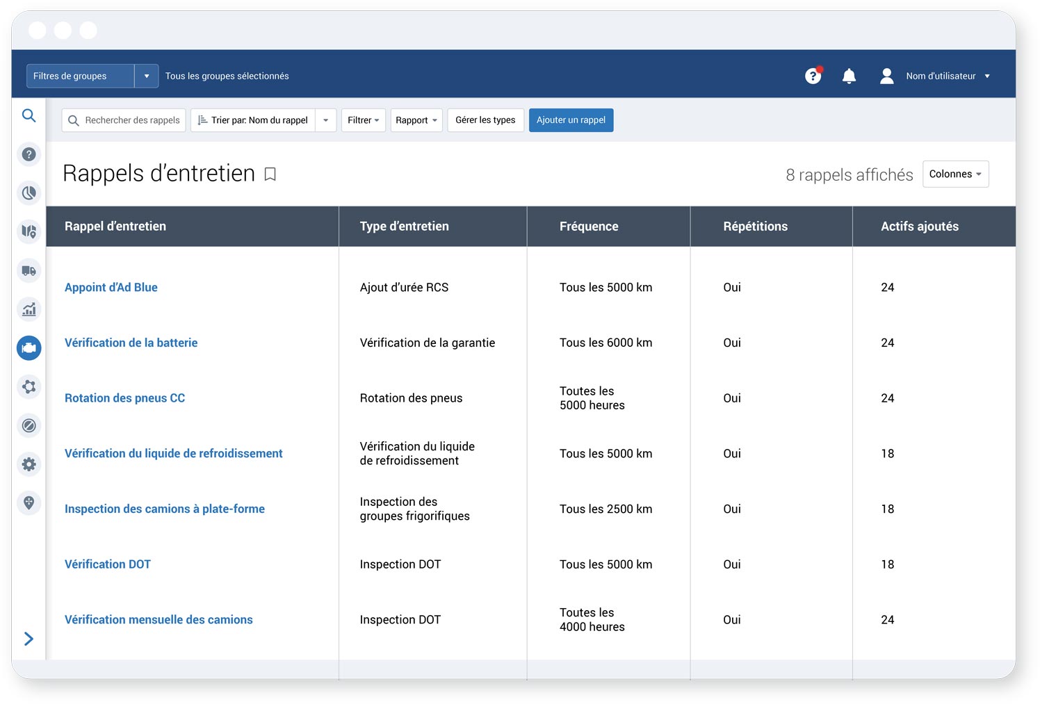Open the Nom d'utilisateur menu
Screen dimensions: 1040x704
click(948, 76)
